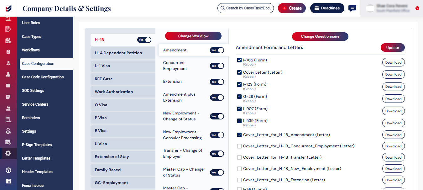Screen dimensions: 423x190
Task: Uncheck Cover_Letter_for_H-1B_Amendment checkbox
Action: 239,135
